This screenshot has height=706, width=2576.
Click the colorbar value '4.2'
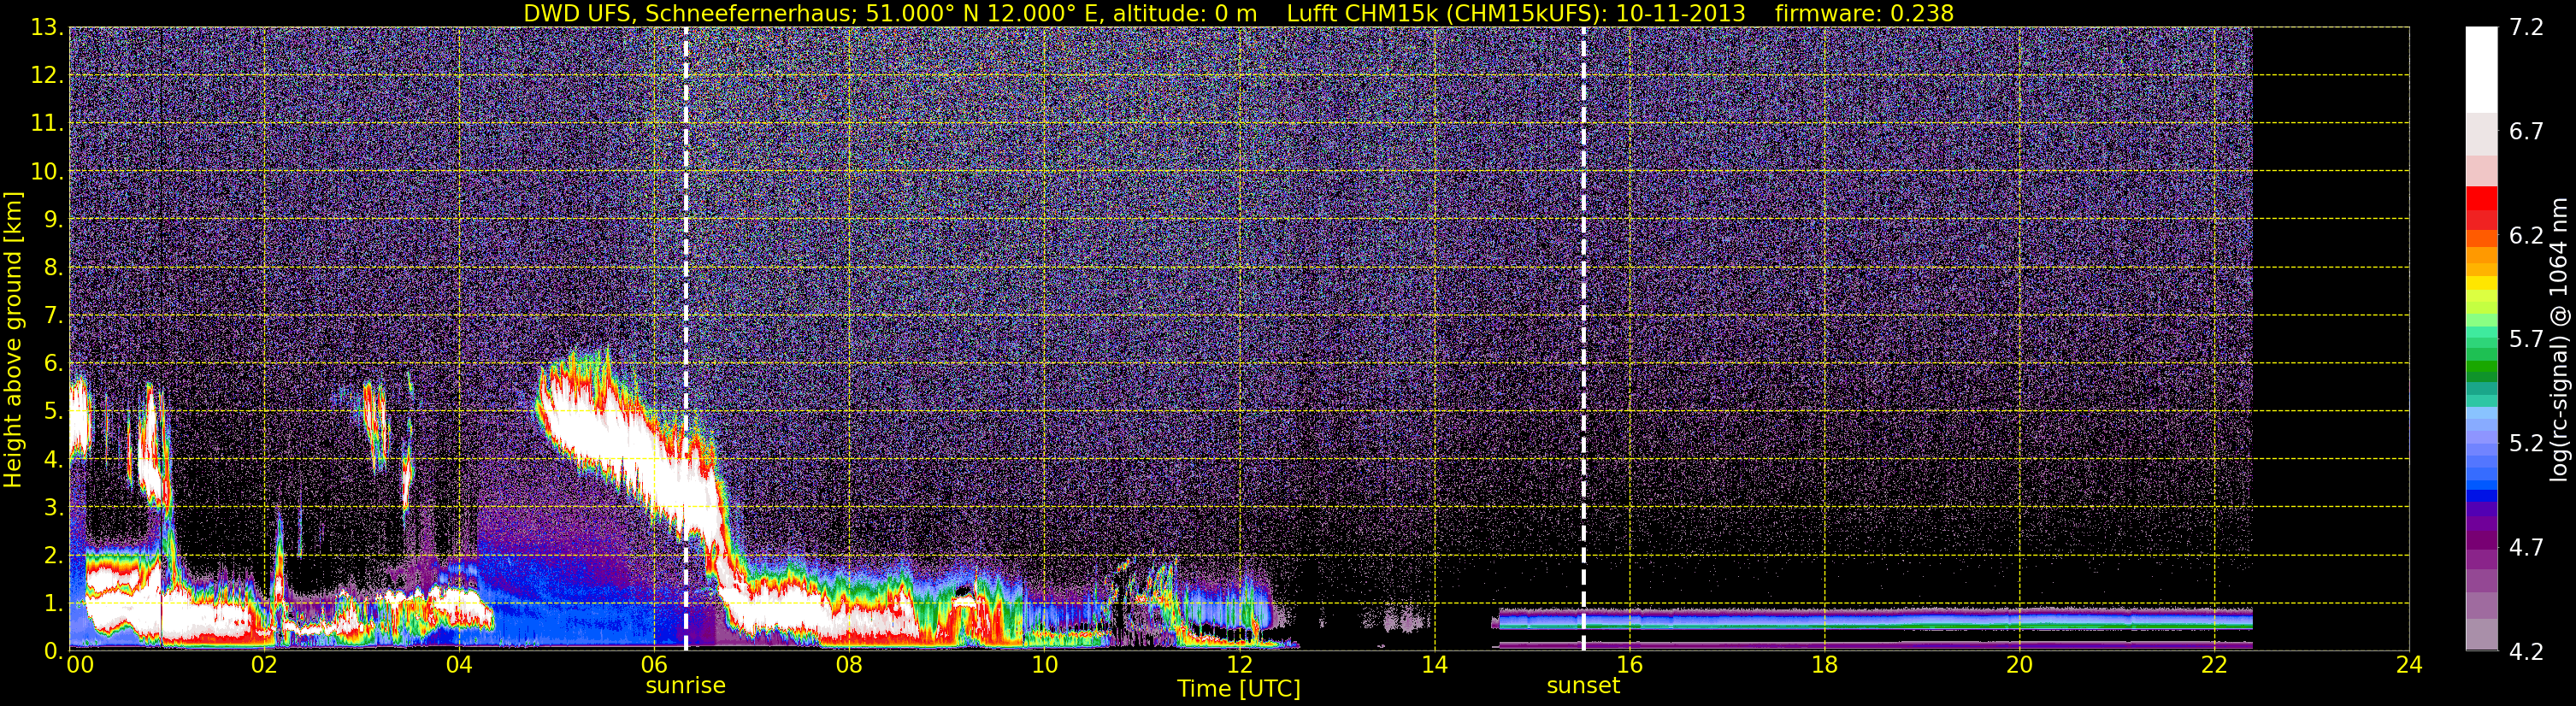click(x=2526, y=651)
